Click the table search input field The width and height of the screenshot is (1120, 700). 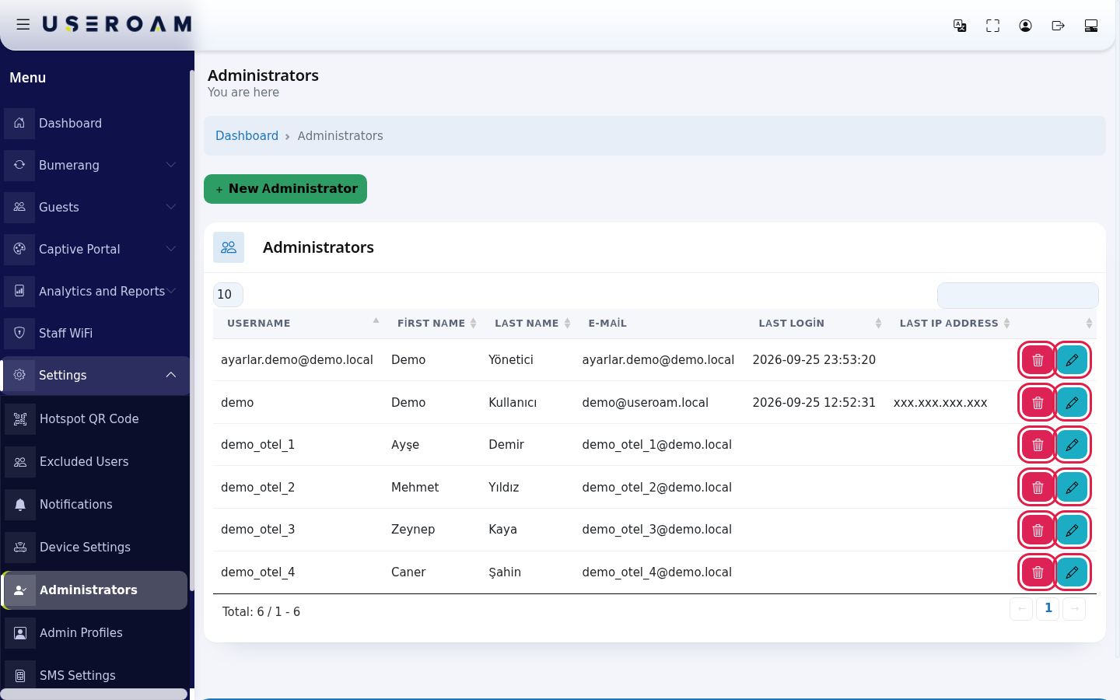point(1017,296)
